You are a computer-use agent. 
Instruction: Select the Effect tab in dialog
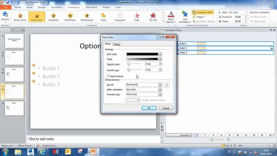(x=108, y=44)
